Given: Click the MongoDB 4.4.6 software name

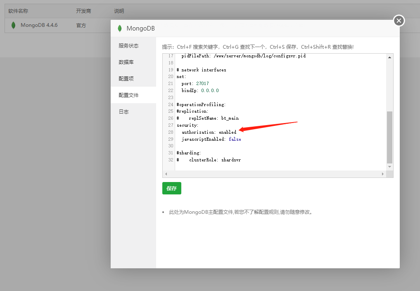Looking at the screenshot, I should pos(39,25).
